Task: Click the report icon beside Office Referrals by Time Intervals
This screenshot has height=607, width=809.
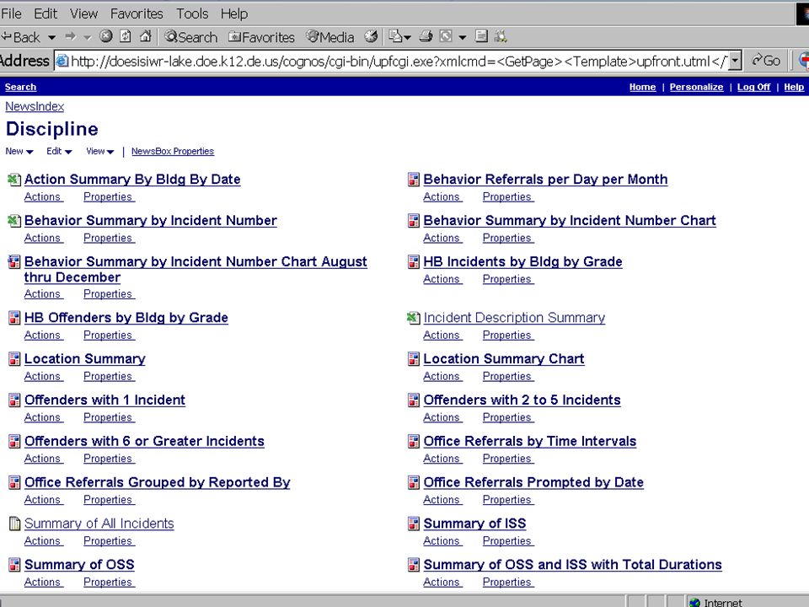Action: click(x=413, y=441)
